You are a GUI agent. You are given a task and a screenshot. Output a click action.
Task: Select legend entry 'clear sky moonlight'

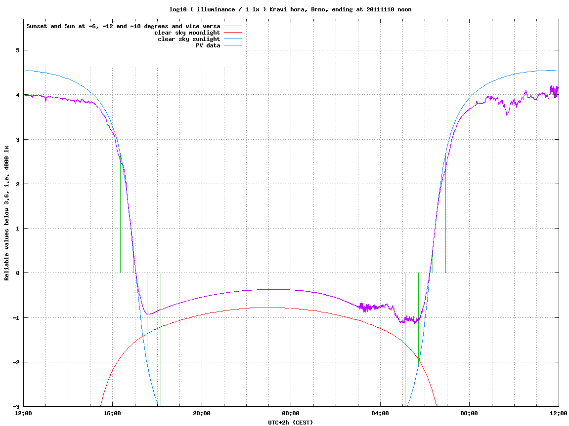[x=187, y=33]
